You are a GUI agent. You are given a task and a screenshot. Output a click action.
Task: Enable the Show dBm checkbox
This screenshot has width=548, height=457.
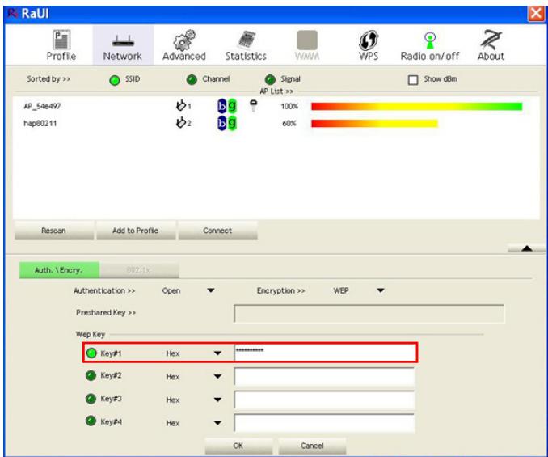click(413, 80)
